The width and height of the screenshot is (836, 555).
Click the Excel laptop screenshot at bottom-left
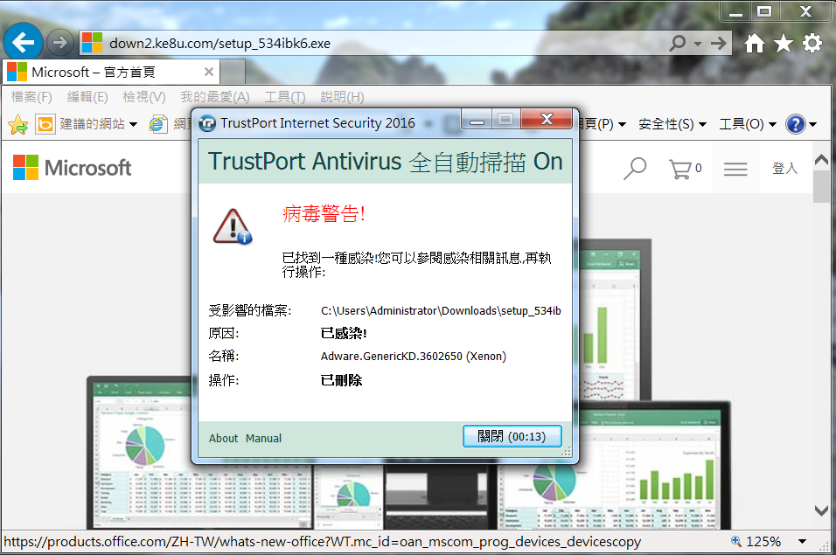[x=199, y=453]
